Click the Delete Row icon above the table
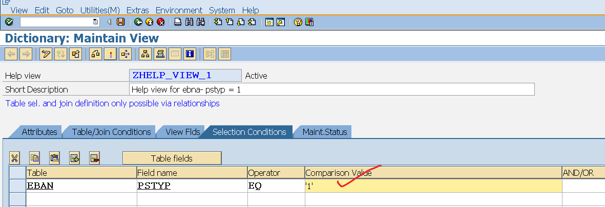The width and height of the screenshot is (605, 207). tap(94, 158)
